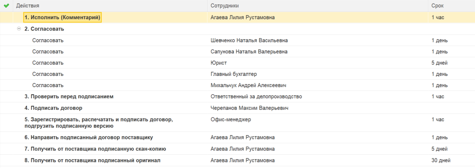Click 'Агаева Лилия Рустамовна' in row 8
Viewport: 475px width, 168px height.
pos(243,160)
